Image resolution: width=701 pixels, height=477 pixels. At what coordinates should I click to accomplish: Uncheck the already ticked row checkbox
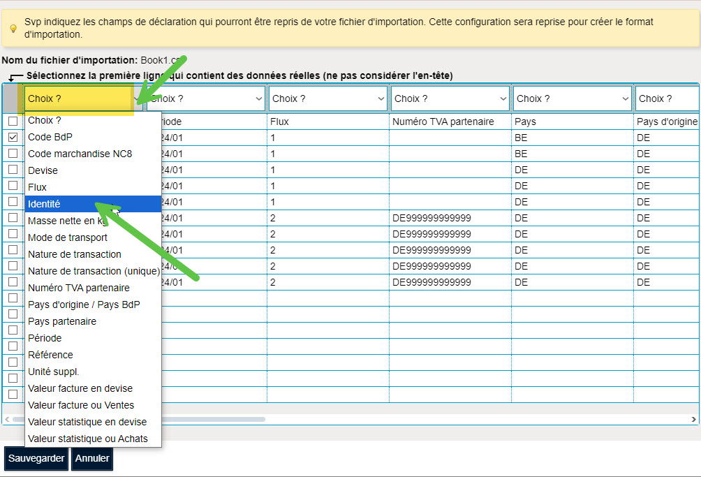(x=13, y=138)
